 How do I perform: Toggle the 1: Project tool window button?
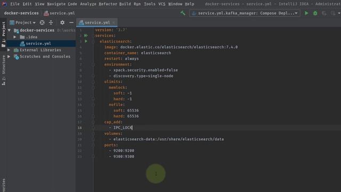tap(4, 34)
